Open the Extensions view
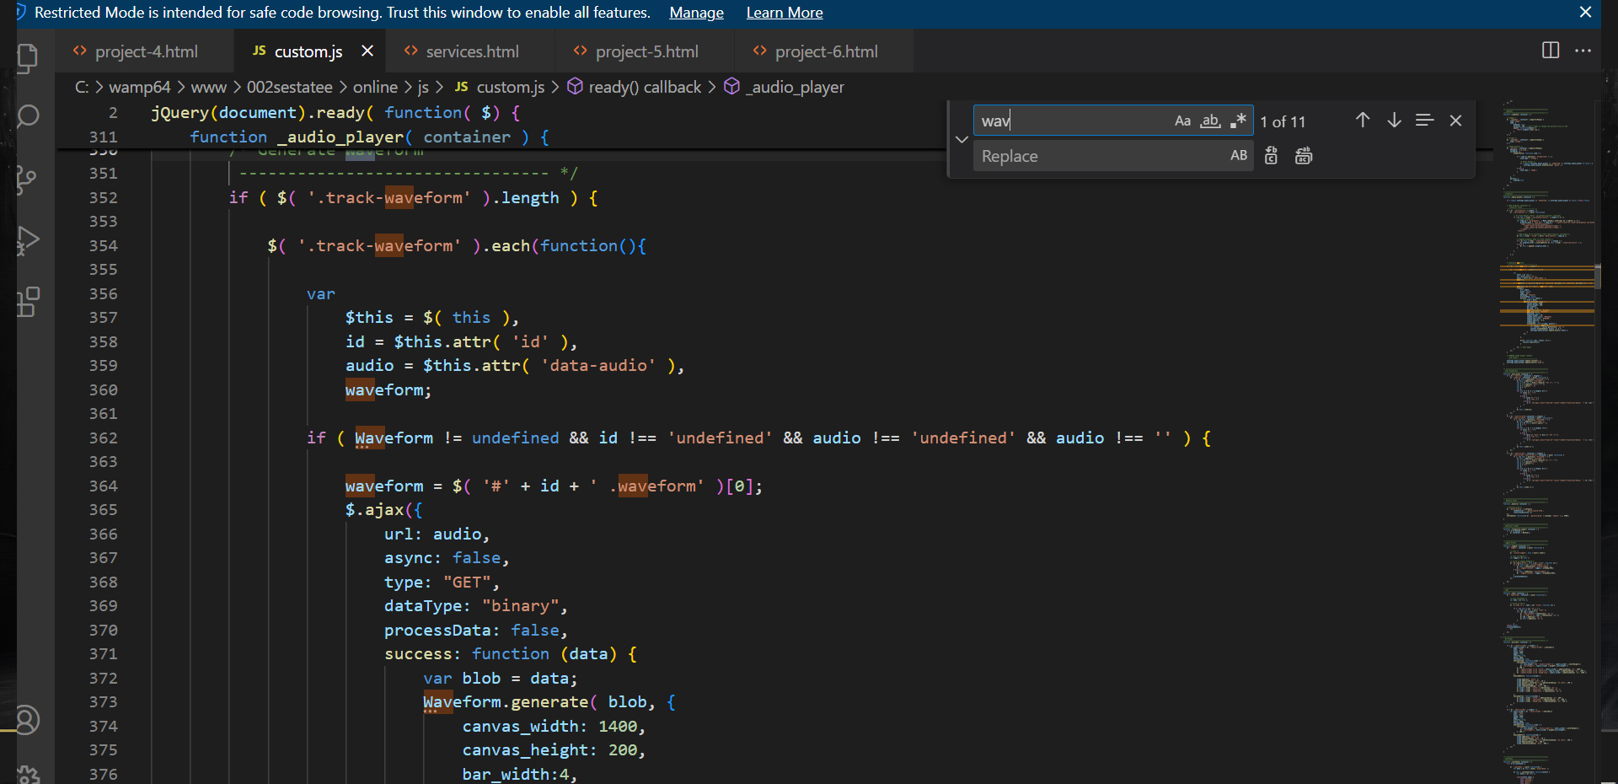 tap(28, 302)
